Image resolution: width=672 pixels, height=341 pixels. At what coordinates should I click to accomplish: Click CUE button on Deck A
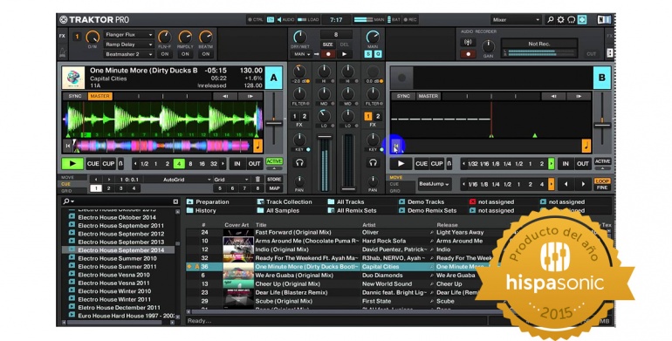click(93, 164)
